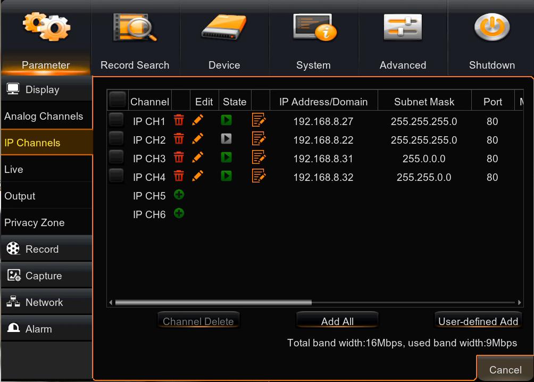
Task: Check the IP CH3 row checkbox
Action: pyautogui.click(x=116, y=157)
